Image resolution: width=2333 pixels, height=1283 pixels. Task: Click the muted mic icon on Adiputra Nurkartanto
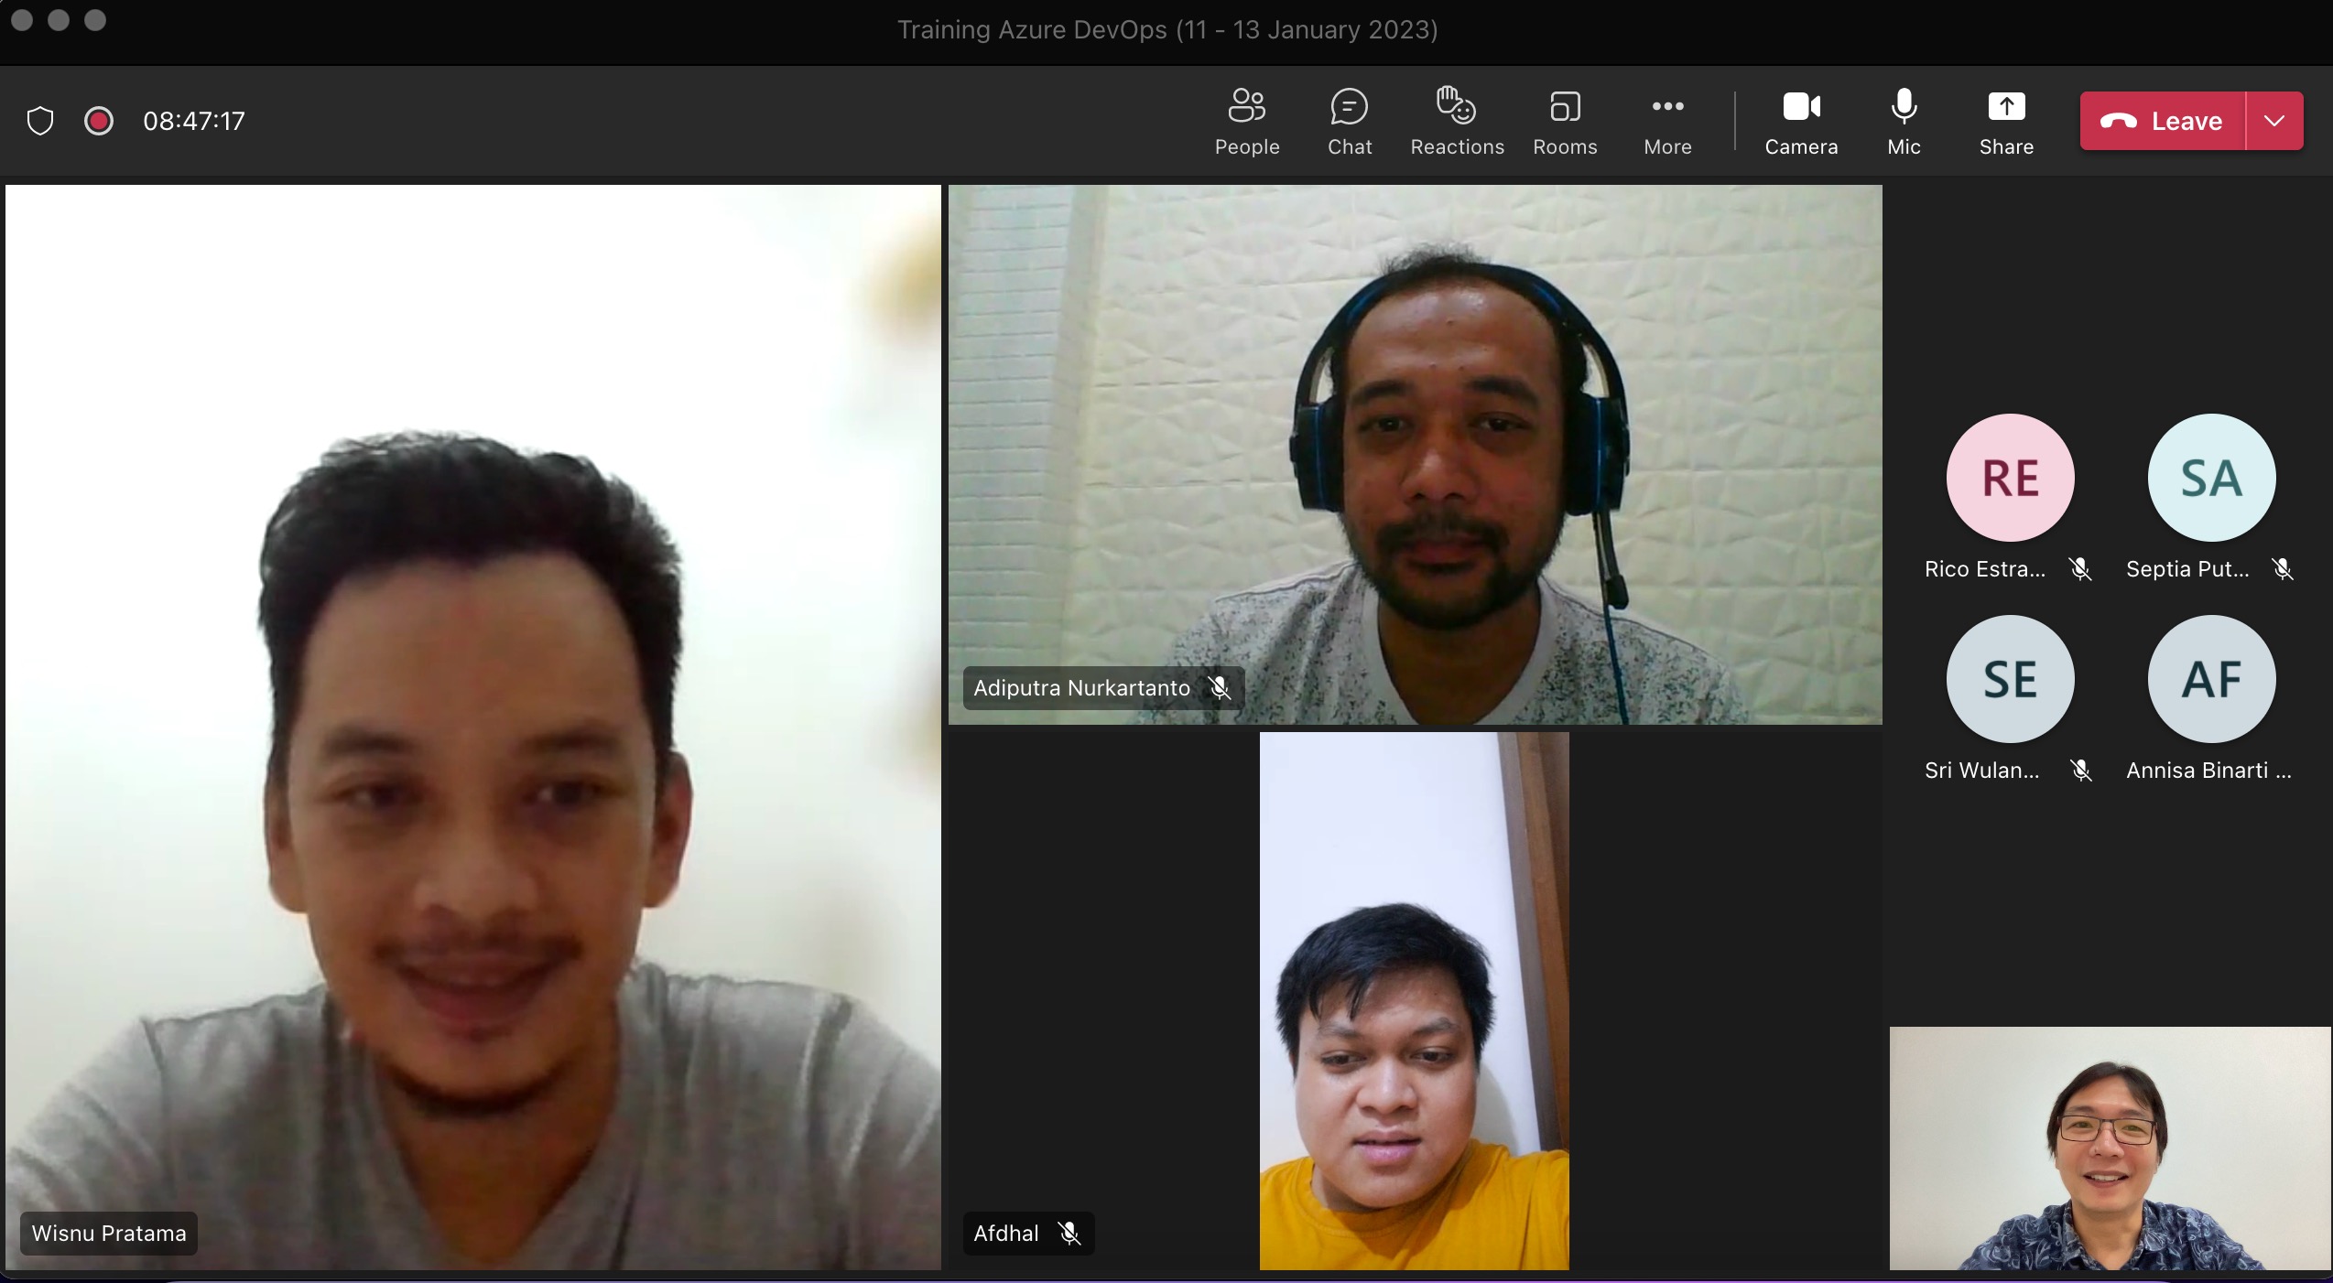[x=1219, y=688]
